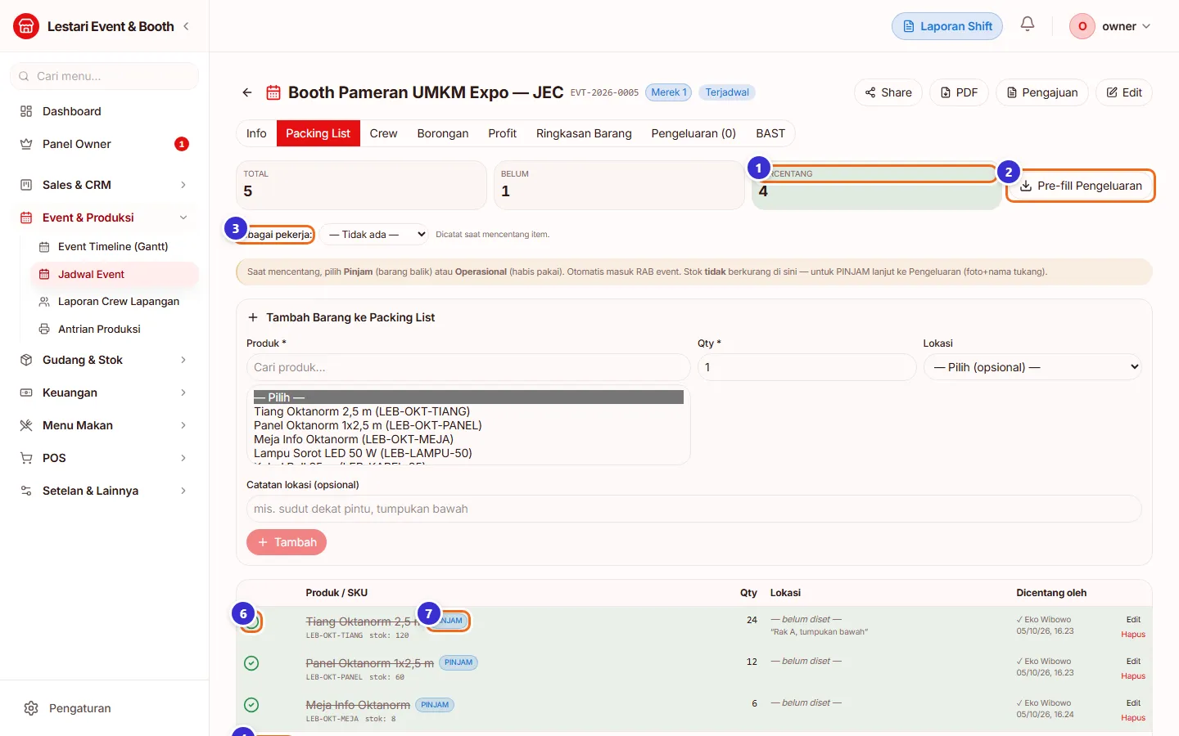Viewport: 1179px width, 736px height.
Task: Click the Laporan Crew Lapangan people icon
Action: click(x=44, y=301)
